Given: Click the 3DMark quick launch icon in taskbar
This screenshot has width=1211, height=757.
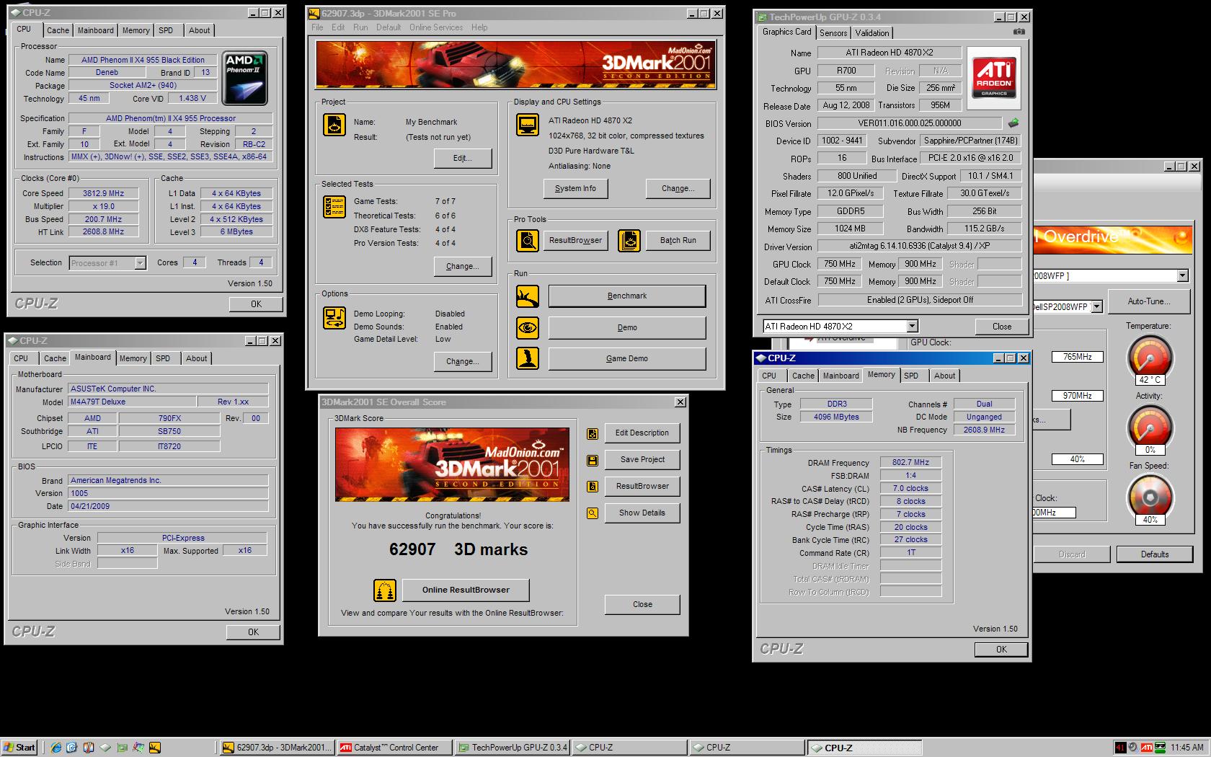Looking at the screenshot, I should click(154, 748).
